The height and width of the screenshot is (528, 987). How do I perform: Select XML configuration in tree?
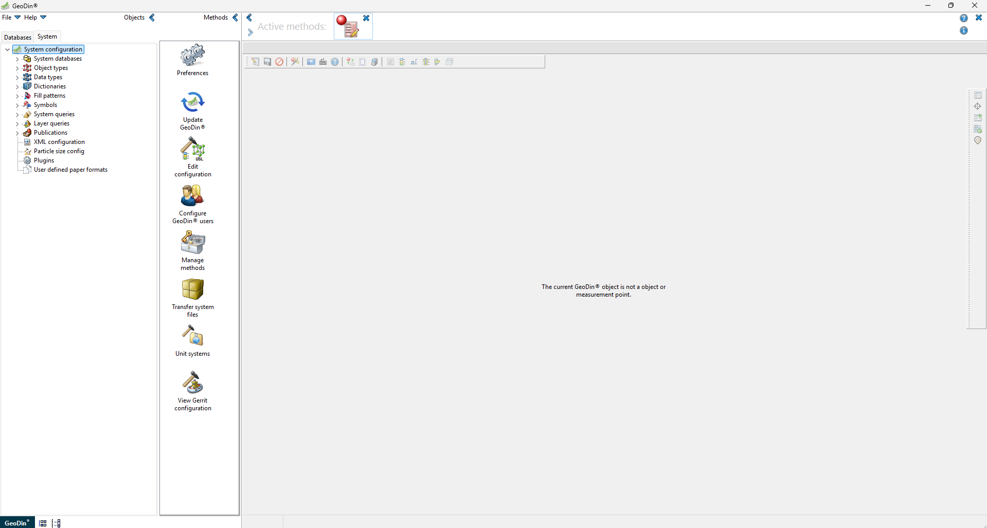59,142
